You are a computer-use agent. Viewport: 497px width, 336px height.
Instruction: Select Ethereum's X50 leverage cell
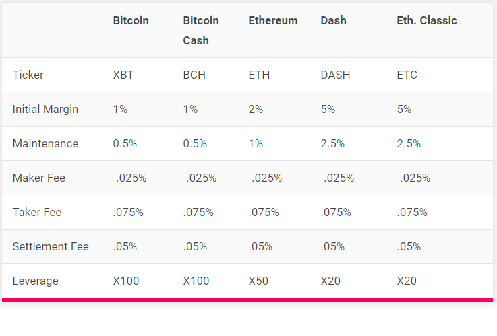pyautogui.click(x=258, y=281)
